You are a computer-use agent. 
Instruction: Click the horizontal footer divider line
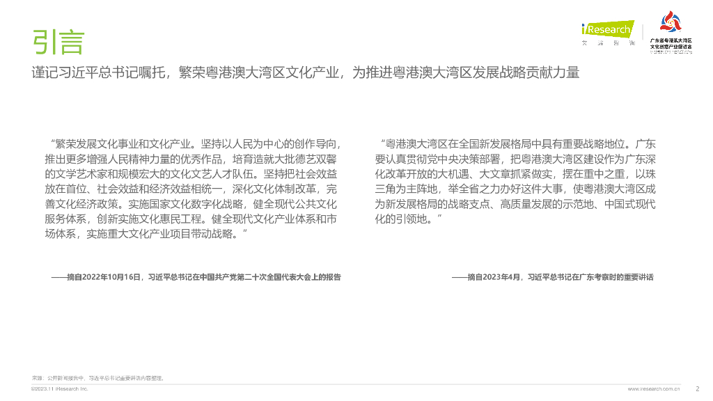point(356,384)
